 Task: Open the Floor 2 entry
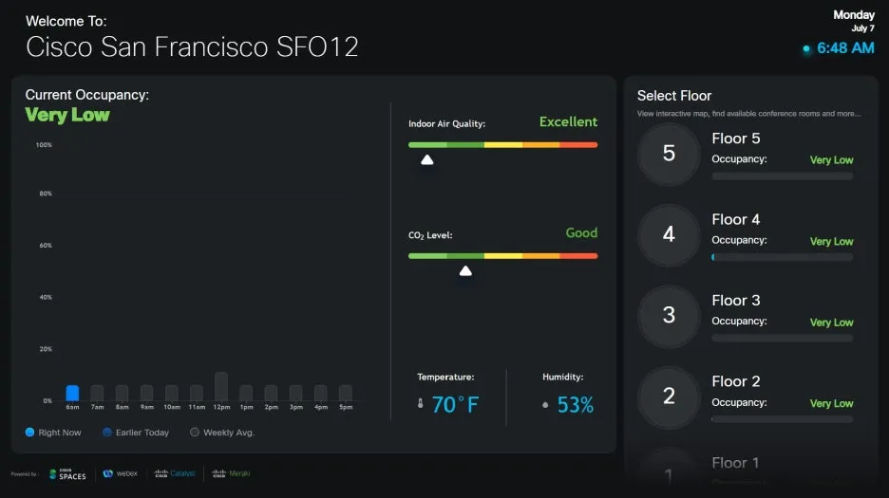pos(736,381)
